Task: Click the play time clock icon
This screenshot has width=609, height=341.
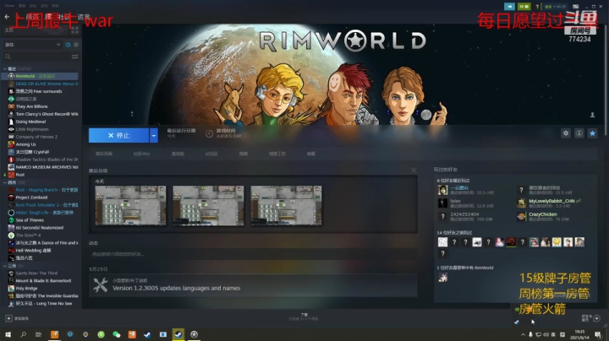Action: coord(209,133)
